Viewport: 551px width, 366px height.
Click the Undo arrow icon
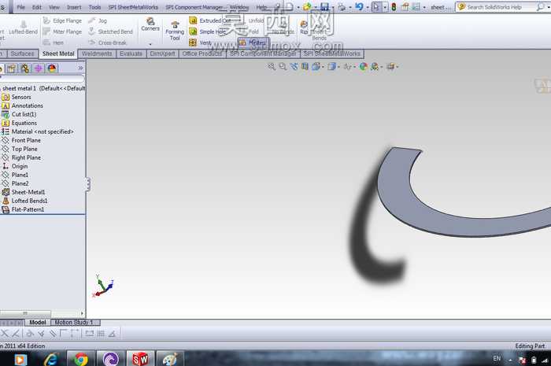[359, 6]
